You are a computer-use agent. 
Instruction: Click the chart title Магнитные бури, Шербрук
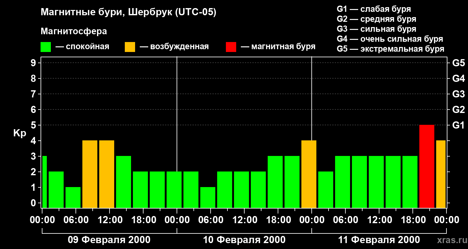tap(129, 12)
